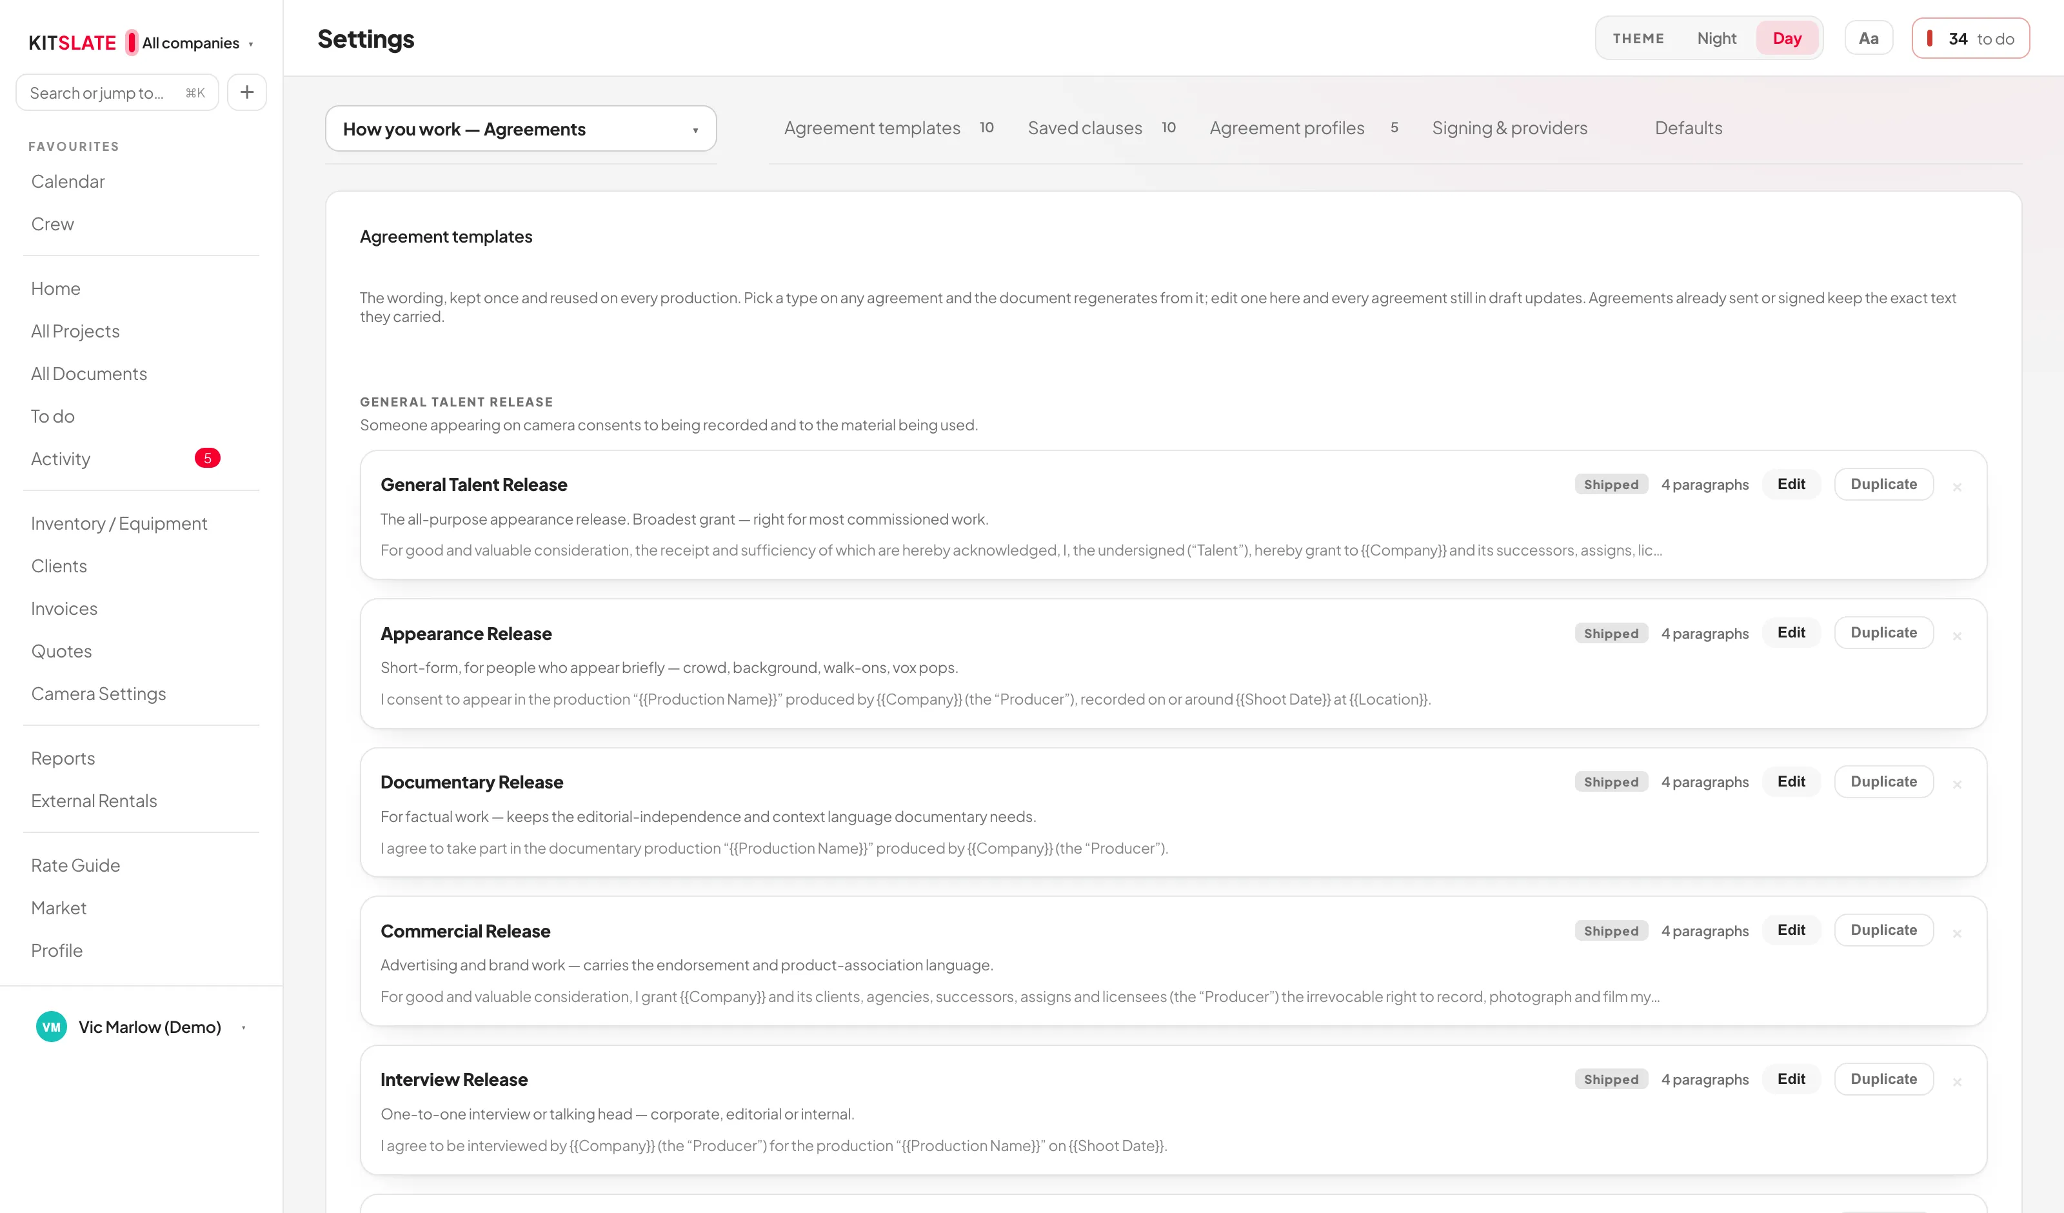This screenshot has width=2064, height=1213.
Task: Go to Home in sidebar
Action: (55, 288)
